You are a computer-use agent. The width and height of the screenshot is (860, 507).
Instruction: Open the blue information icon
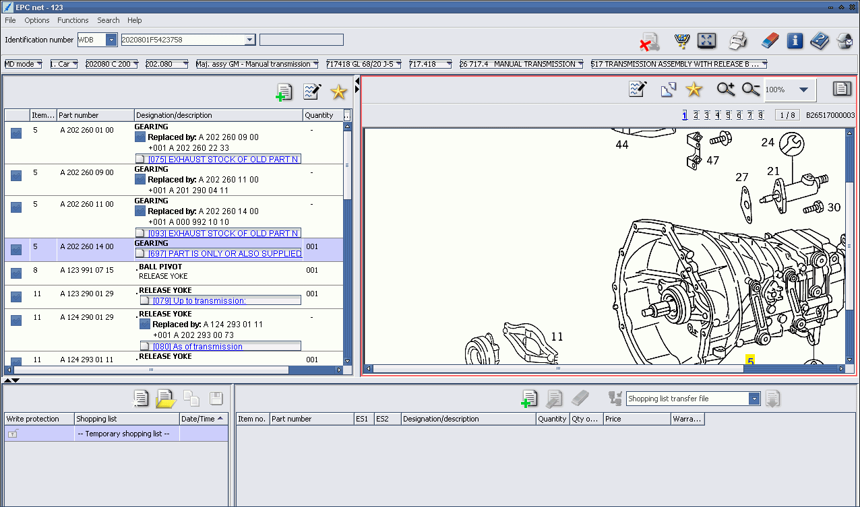(795, 40)
